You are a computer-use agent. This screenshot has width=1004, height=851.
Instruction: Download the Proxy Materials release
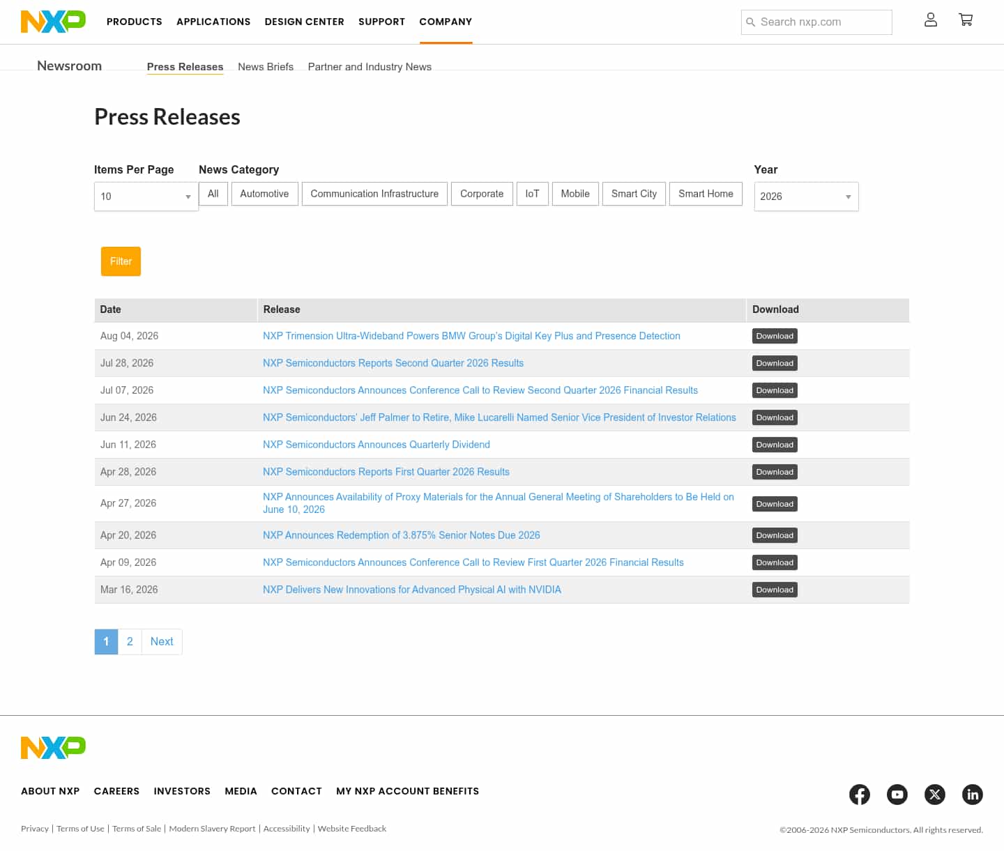tap(775, 504)
